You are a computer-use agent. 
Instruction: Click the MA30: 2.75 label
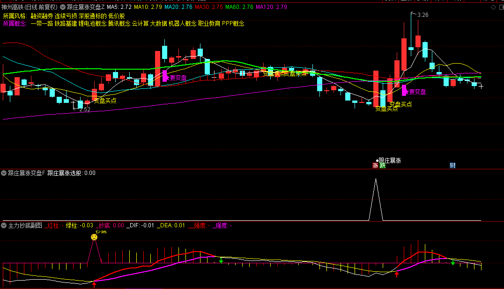click(208, 7)
